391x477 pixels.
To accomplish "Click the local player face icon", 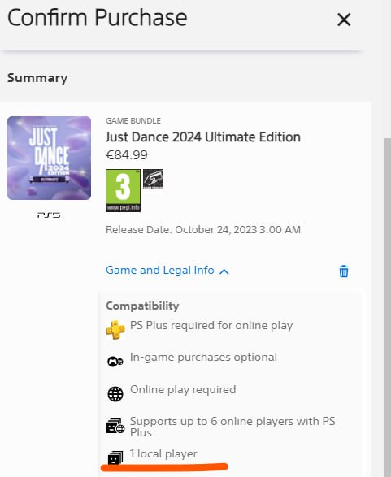I will click(x=115, y=457).
